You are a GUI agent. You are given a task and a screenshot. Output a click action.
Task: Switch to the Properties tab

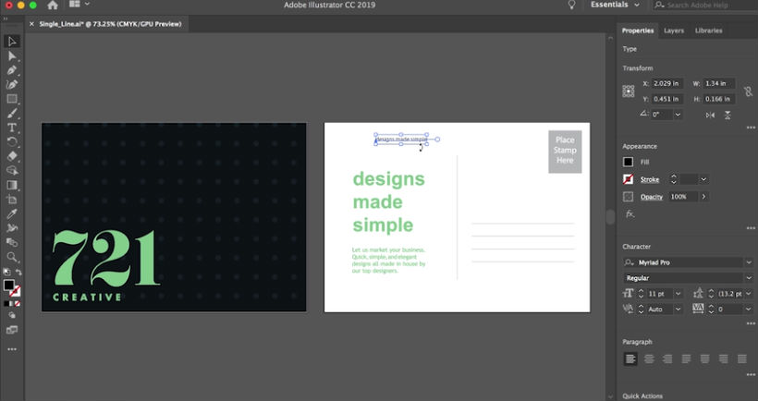tap(638, 30)
